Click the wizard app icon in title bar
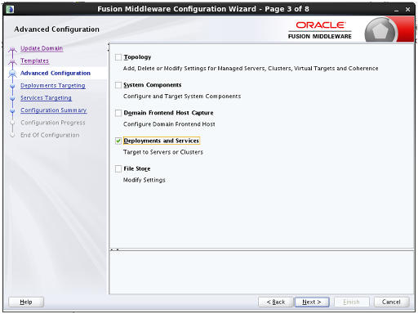The image size is (418, 314). pyautogui.click(x=10, y=9)
